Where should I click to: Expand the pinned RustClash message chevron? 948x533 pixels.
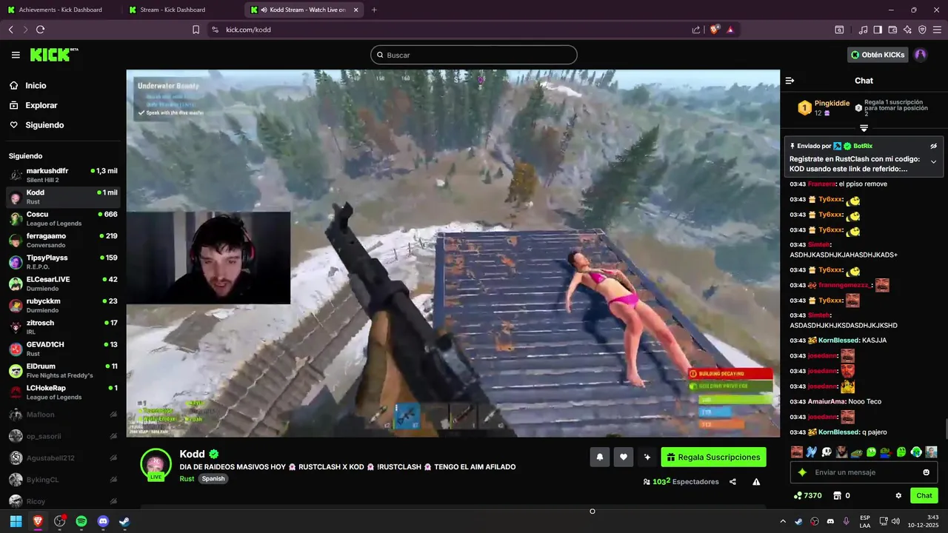coord(933,162)
